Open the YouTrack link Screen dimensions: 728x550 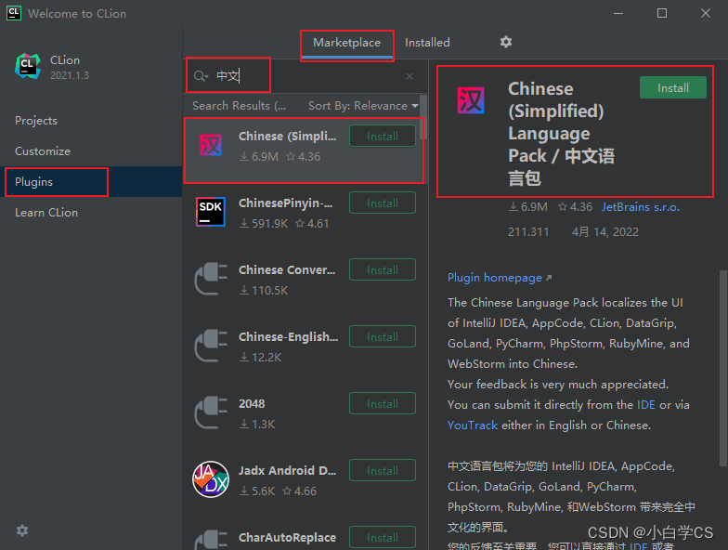(472, 426)
